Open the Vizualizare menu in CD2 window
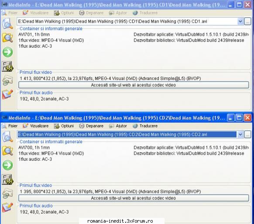 click(x=36, y=126)
